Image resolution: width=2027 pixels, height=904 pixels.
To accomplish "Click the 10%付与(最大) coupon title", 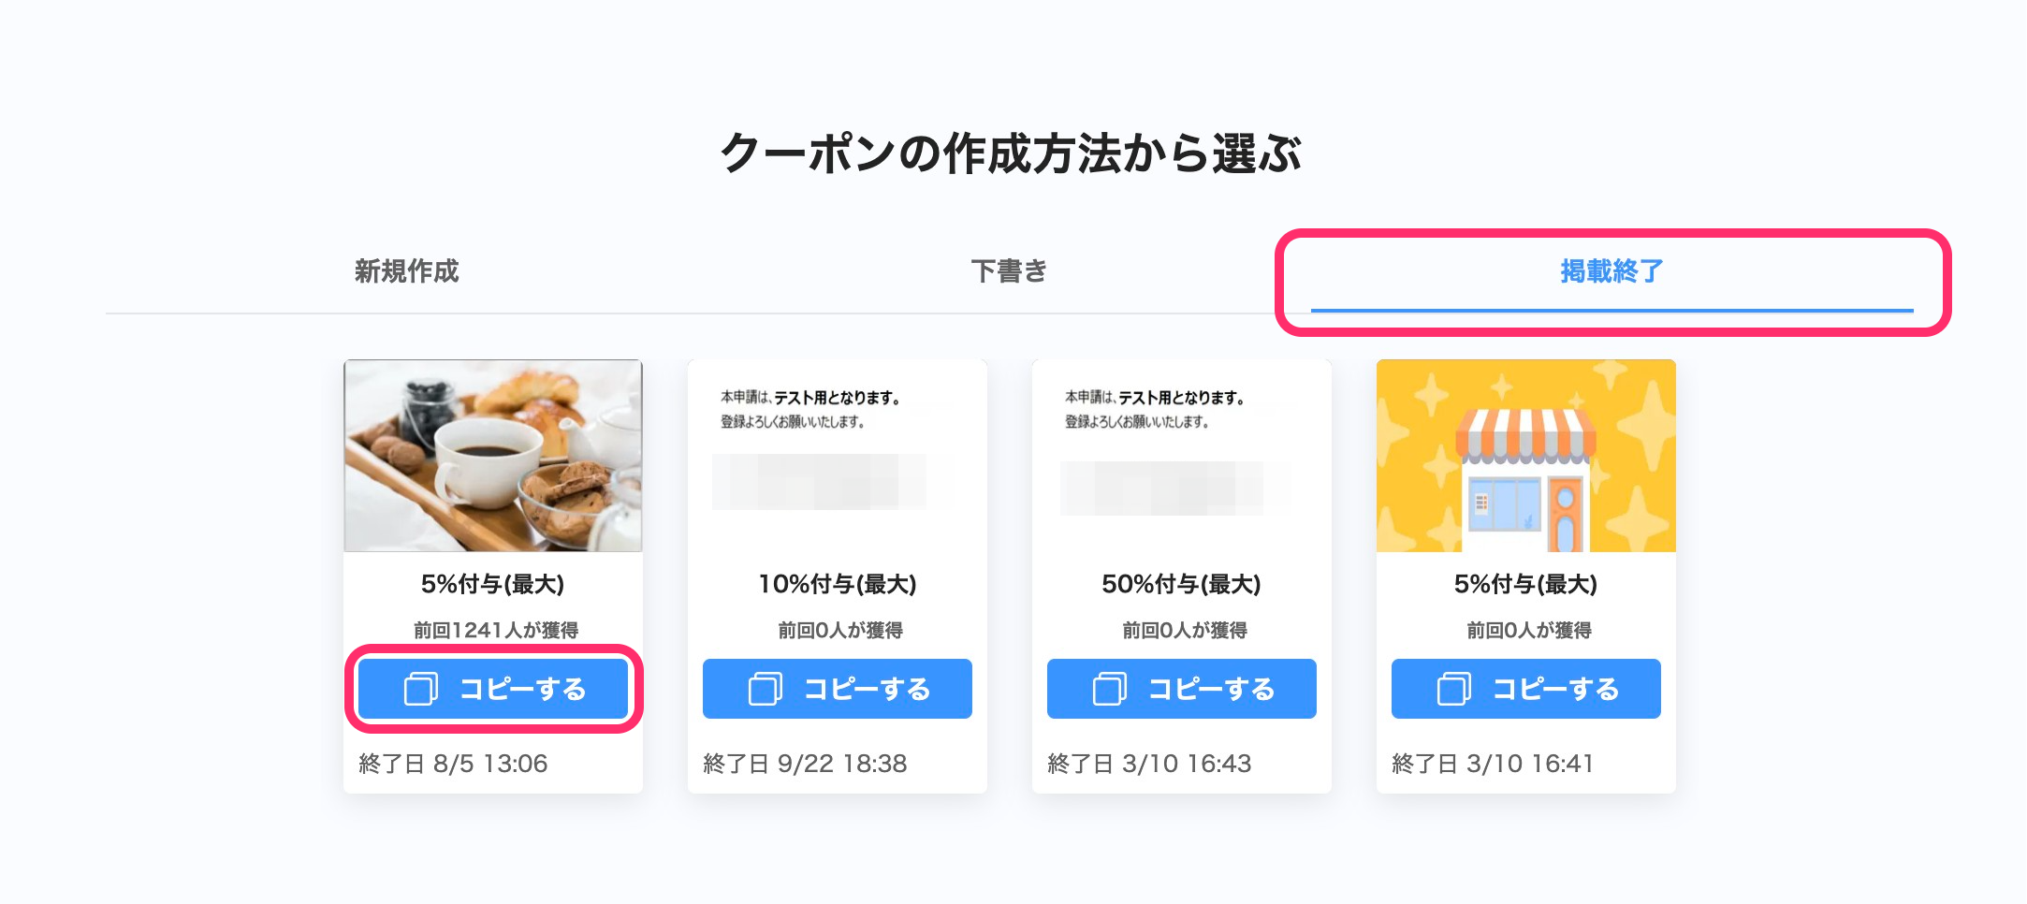I will click(837, 584).
